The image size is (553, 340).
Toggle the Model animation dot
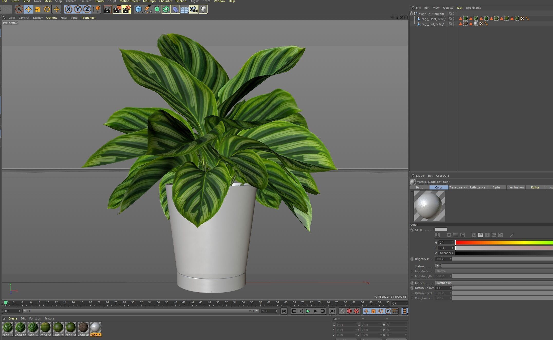point(412,283)
